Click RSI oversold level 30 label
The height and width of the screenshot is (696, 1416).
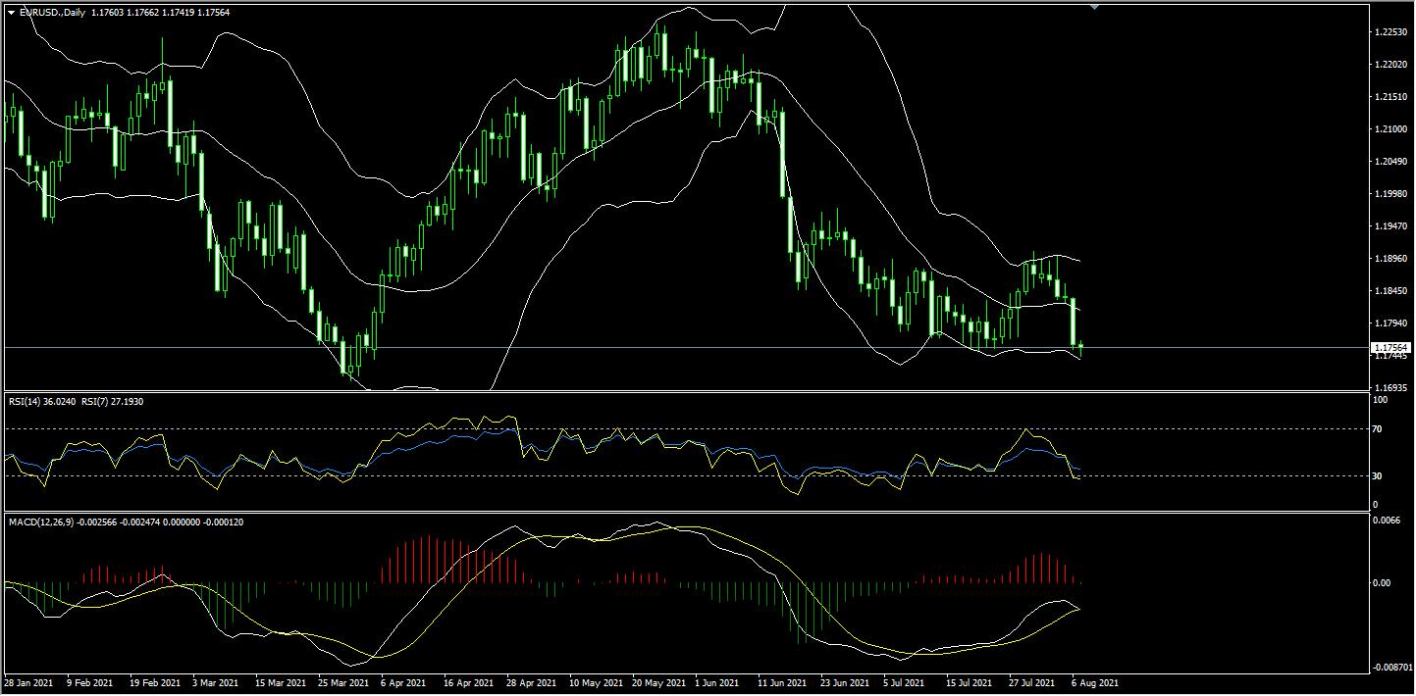tap(1377, 476)
